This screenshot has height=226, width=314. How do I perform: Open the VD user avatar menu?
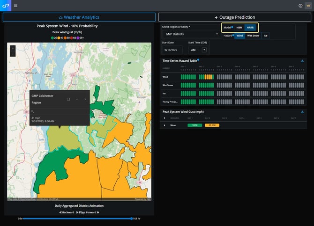tap(308, 6)
